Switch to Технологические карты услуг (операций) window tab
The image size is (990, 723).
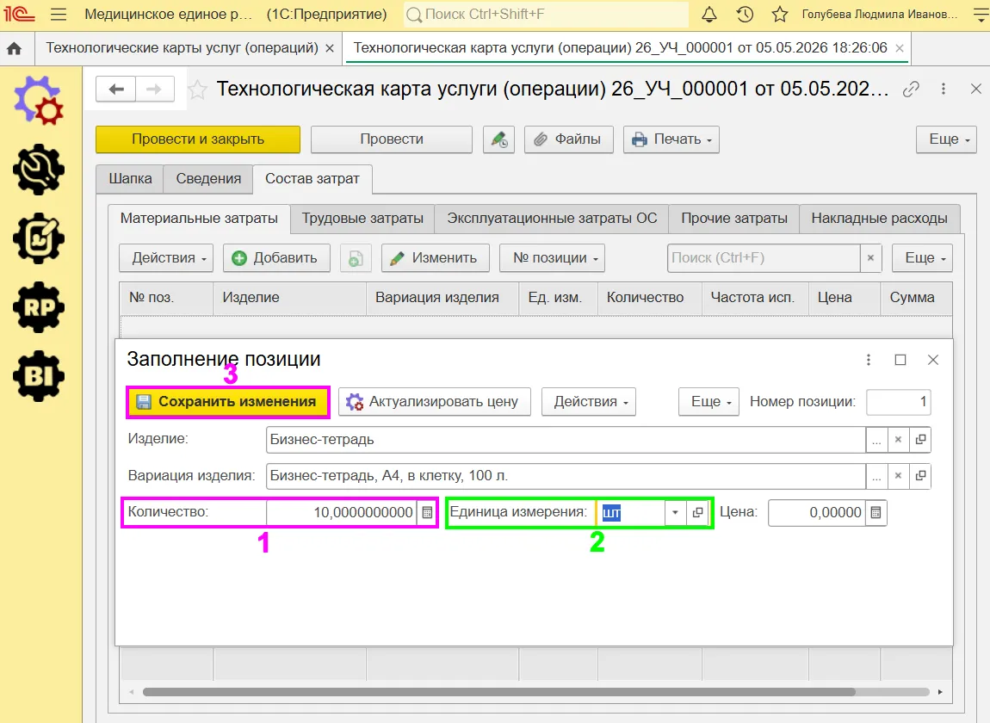point(182,48)
